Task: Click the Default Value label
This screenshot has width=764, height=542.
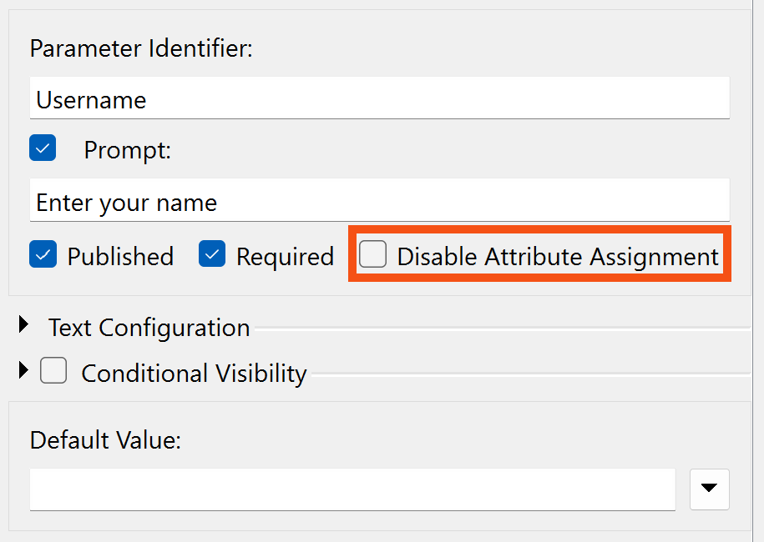Action: click(x=105, y=439)
